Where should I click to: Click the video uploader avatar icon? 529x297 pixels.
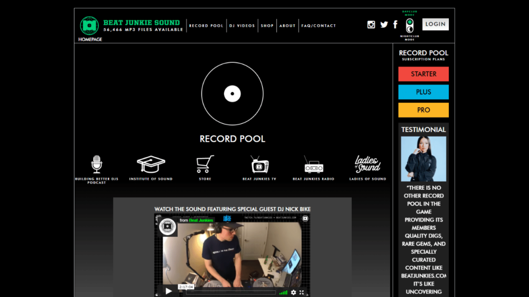(168, 226)
